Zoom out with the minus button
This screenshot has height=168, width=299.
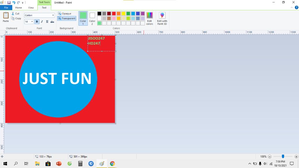click(270, 157)
